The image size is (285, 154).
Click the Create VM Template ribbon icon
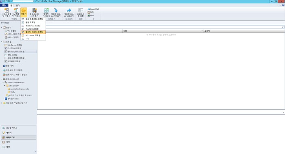(16, 13)
